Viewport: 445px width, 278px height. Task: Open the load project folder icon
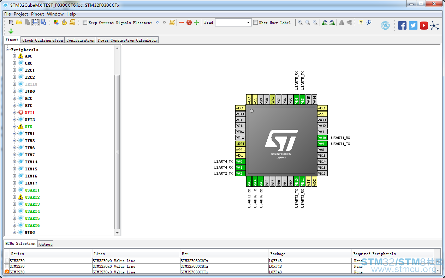pos(19,23)
